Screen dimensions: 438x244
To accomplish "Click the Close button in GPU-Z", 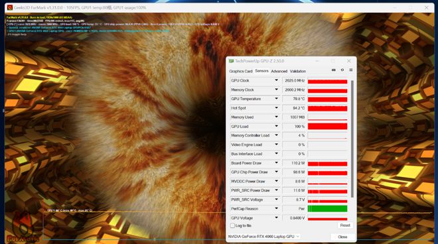I will tap(342, 237).
